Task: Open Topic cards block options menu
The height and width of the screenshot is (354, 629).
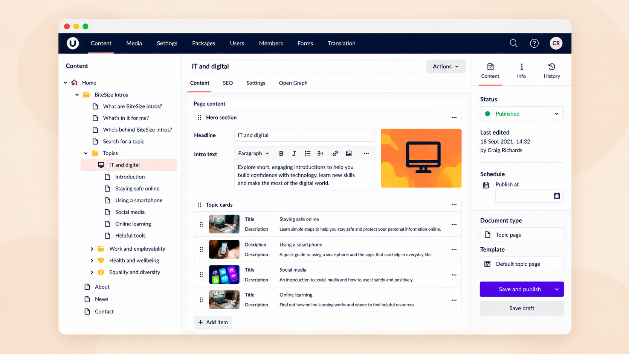Action: [x=454, y=205]
